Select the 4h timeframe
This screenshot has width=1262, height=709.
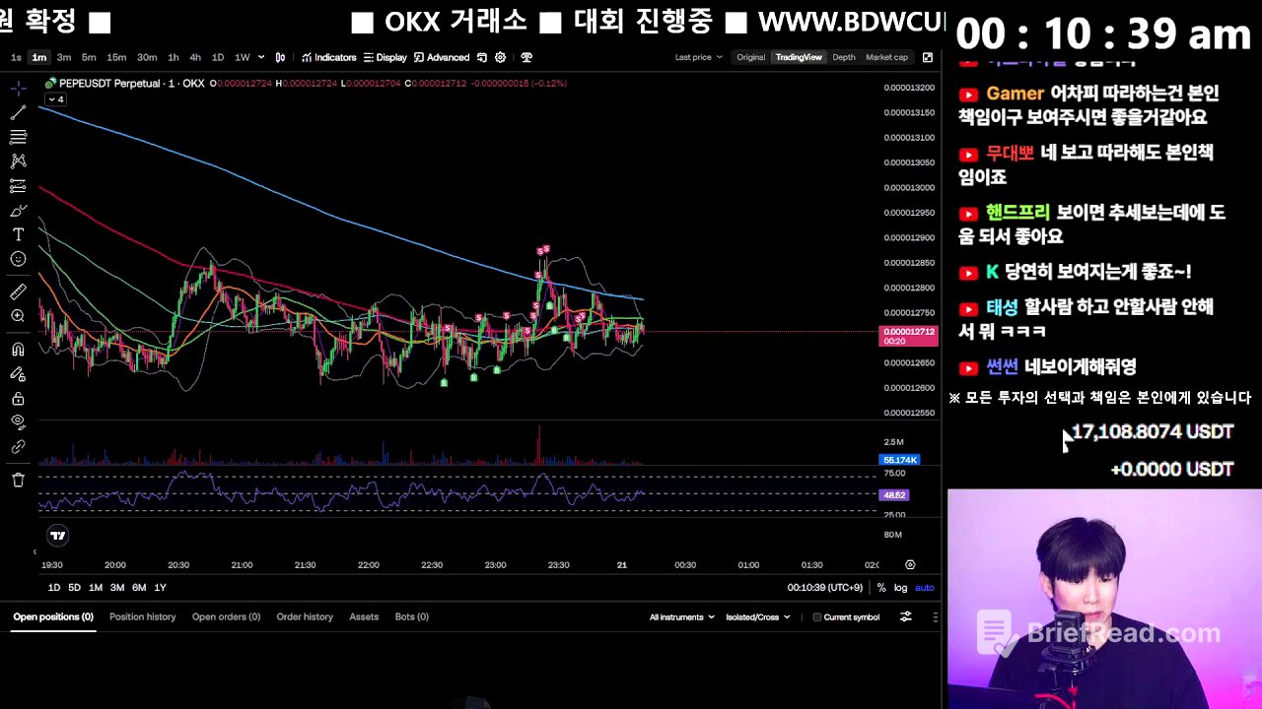(195, 57)
